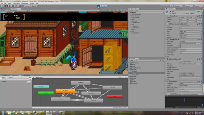
Task: Select the Bala1 prefab in Project
Action: tap(134, 71)
